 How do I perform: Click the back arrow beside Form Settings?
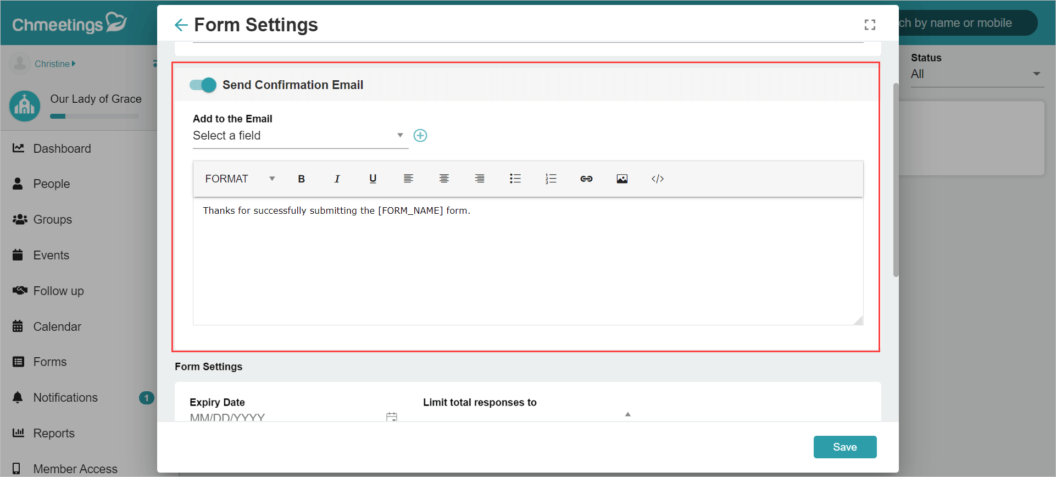point(181,25)
